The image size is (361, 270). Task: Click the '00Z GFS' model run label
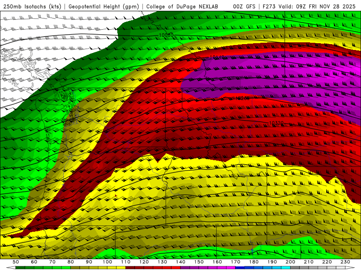click(244, 7)
